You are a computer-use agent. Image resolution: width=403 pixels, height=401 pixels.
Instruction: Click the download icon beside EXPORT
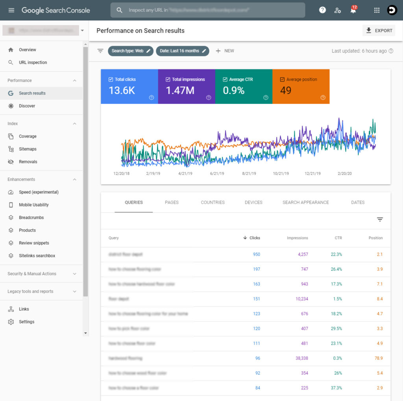[368, 30]
